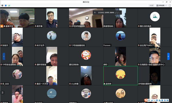This screenshot has height=103, width=172.
Task: Select 会议用户640571 video tile
Action: pos(155,37)
